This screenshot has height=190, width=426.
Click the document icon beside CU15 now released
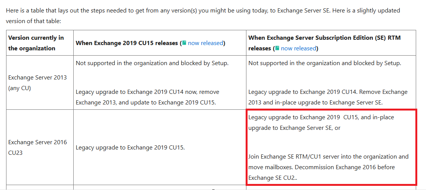point(184,43)
